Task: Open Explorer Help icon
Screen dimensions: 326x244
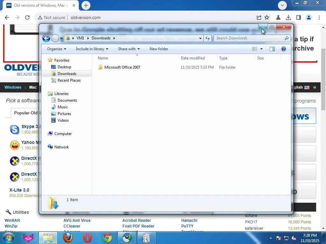Action: [284, 49]
